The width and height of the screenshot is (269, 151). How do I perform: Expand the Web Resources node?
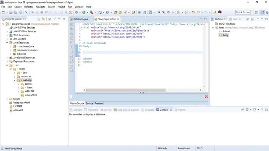click(7, 35)
